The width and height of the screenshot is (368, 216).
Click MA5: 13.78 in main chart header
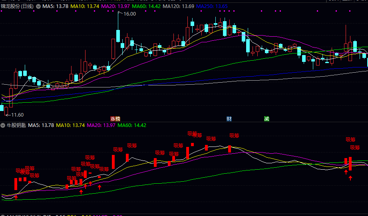56,6
